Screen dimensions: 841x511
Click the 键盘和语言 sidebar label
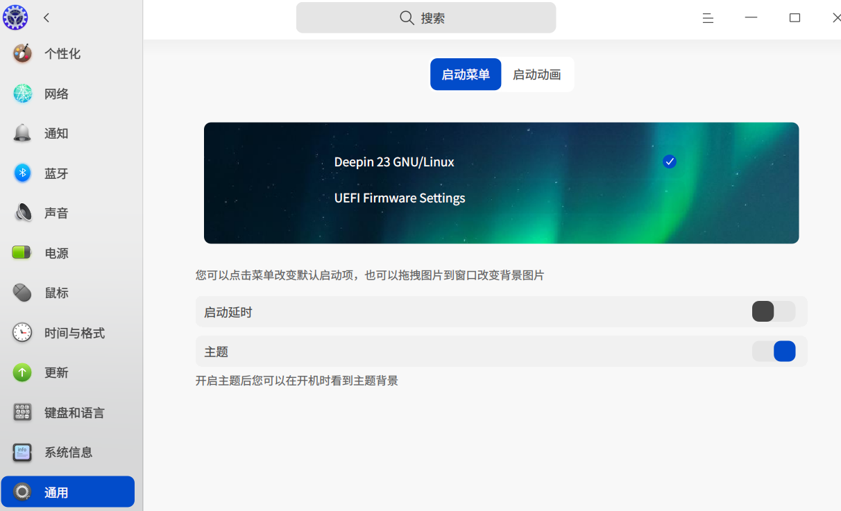coord(74,413)
